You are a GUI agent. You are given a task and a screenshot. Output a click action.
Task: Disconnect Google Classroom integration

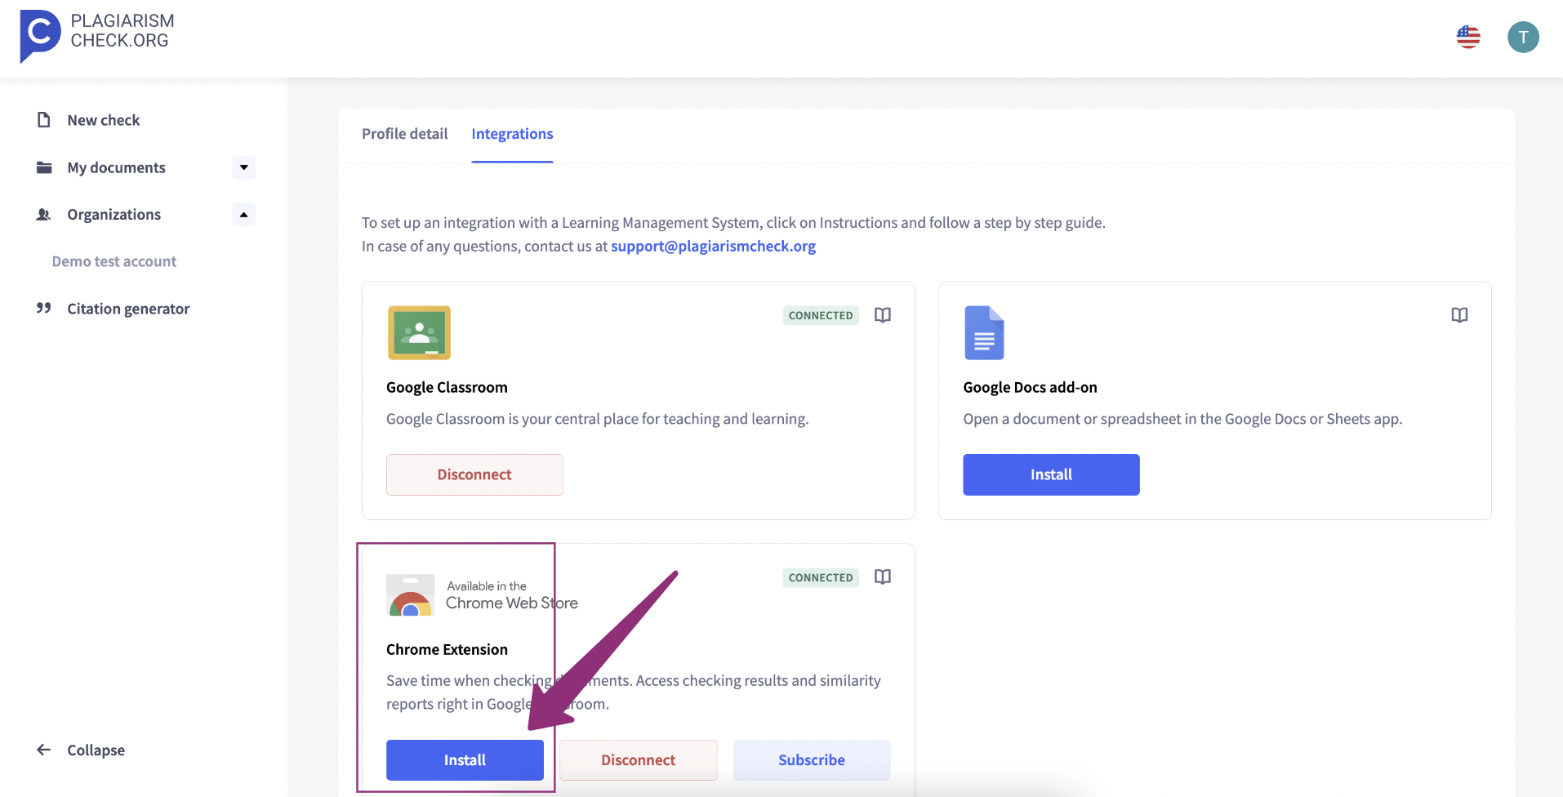pos(474,474)
